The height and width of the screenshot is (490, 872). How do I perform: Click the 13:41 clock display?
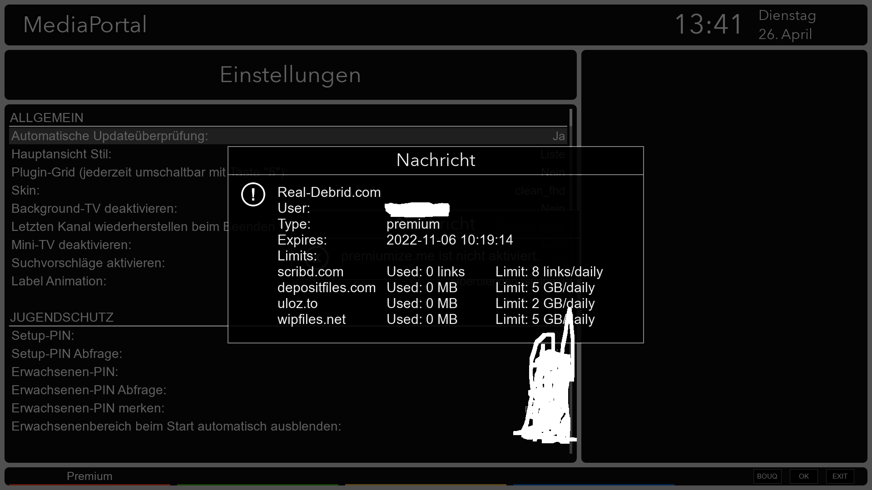pyautogui.click(x=708, y=24)
